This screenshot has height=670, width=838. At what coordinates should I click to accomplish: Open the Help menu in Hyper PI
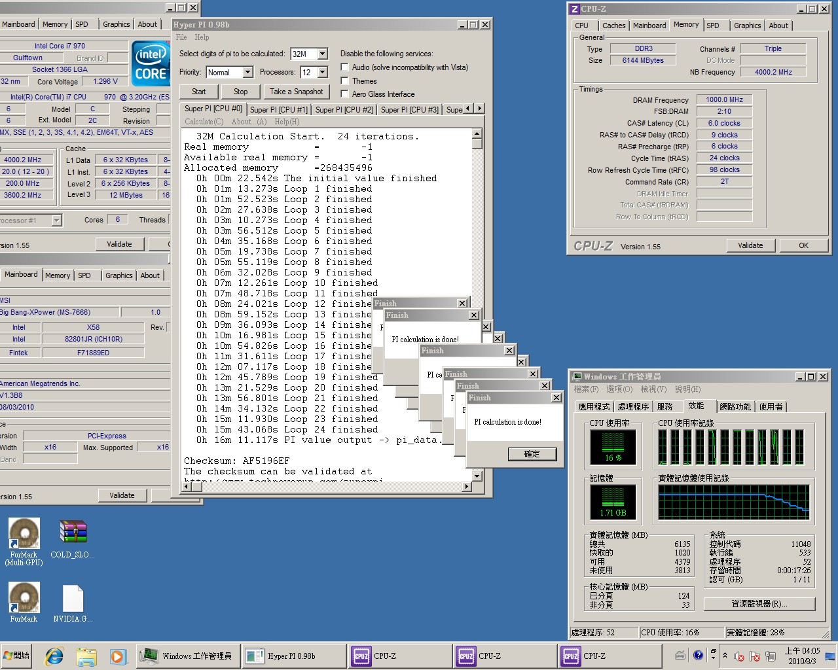tap(202, 37)
